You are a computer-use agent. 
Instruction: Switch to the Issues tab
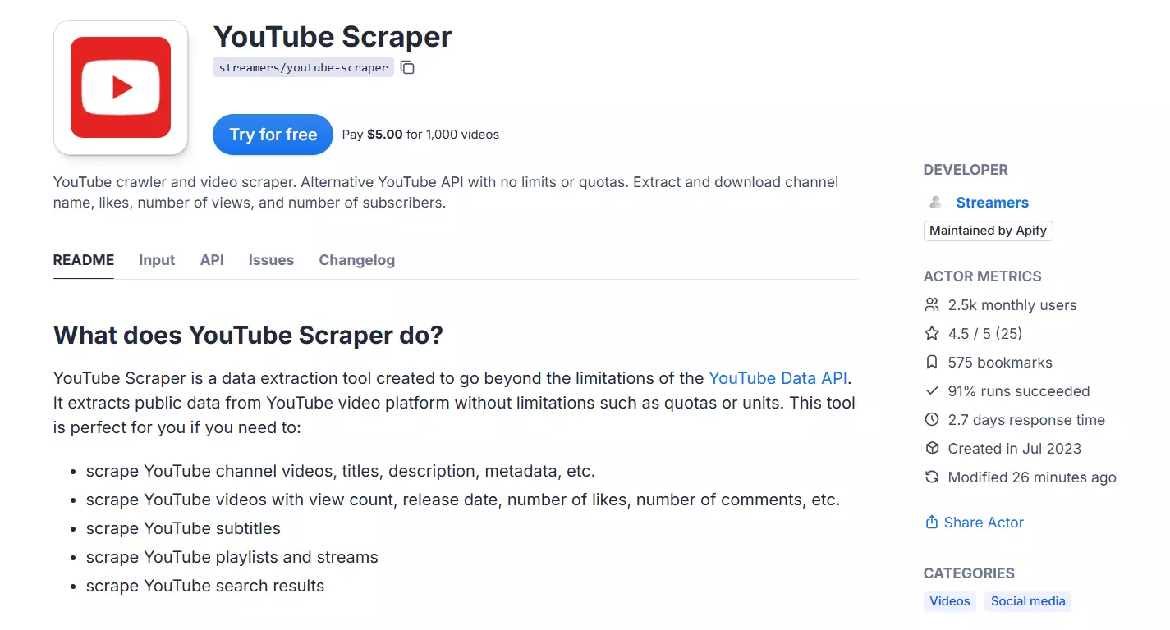pyautogui.click(x=271, y=260)
